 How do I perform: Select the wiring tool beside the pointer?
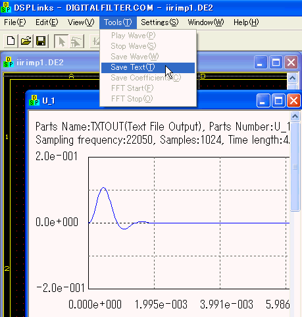click(77, 41)
